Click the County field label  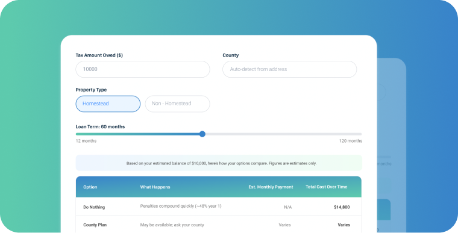click(230, 55)
